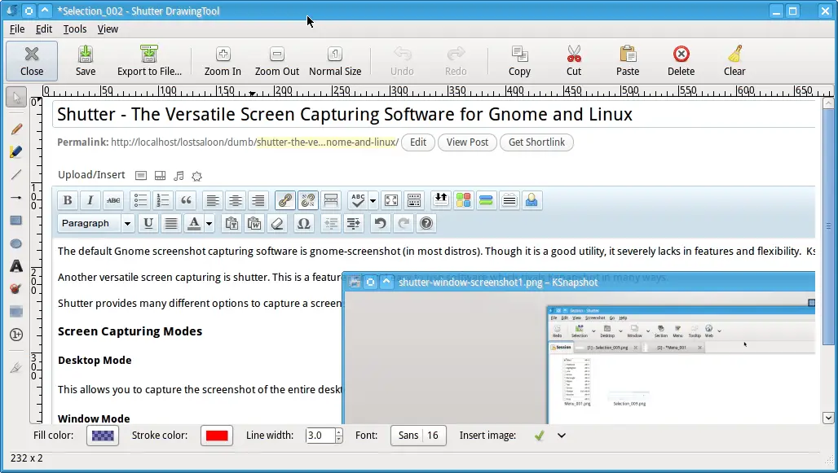
Task: Click the canvas scrollbar up arrow
Action: 828,103
